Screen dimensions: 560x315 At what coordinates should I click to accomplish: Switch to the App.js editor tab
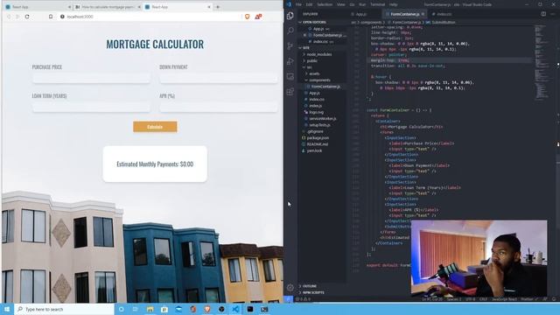click(x=360, y=14)
